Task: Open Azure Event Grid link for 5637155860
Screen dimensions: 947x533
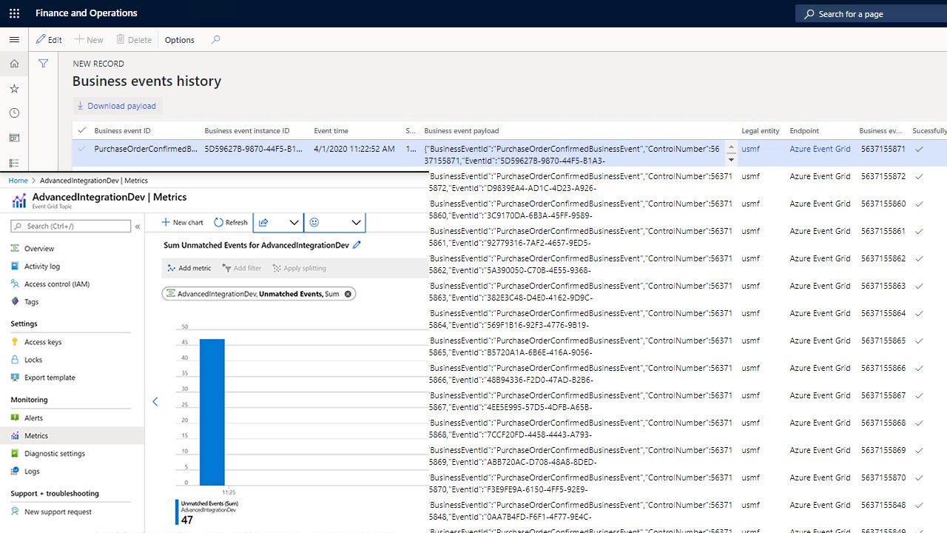Action: pyautogui.click(x=820, y=204)
